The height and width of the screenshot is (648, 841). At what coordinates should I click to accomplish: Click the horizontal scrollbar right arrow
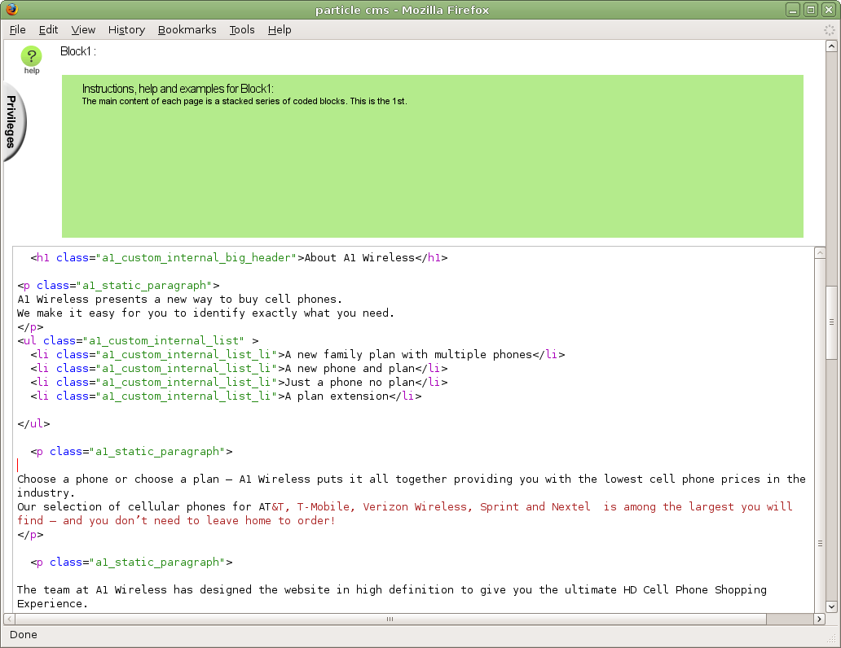click(x=819, y=620)
